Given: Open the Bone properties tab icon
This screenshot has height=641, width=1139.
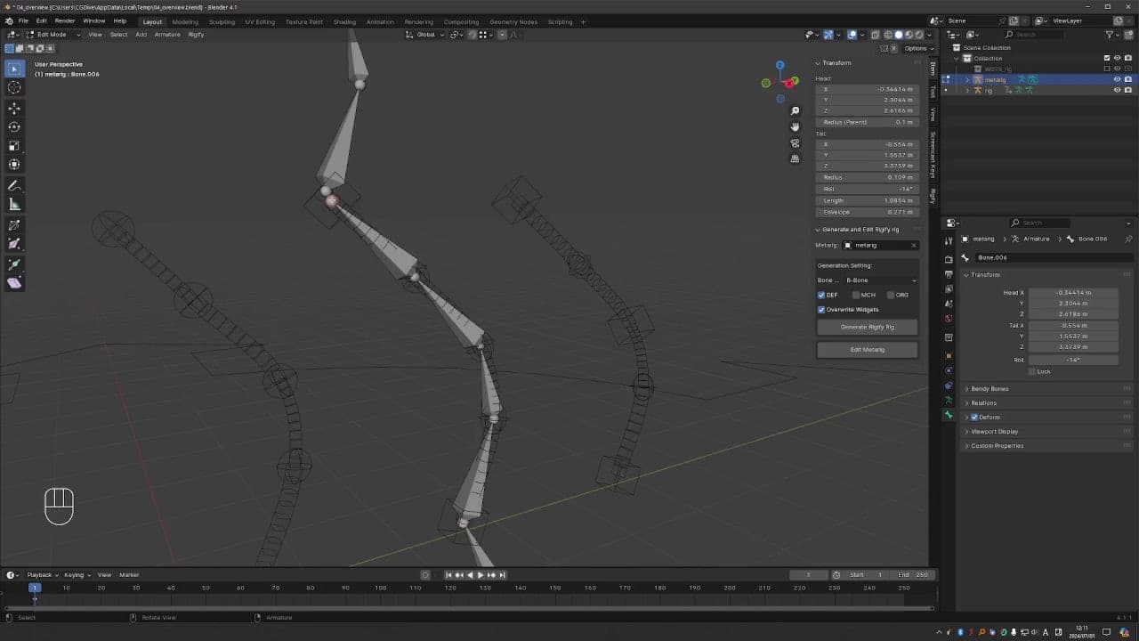Looking at the screenshot, I should [949, 415].
